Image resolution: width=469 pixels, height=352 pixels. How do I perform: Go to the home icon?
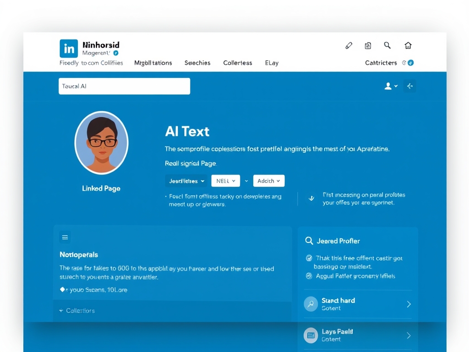pos(408,45)
